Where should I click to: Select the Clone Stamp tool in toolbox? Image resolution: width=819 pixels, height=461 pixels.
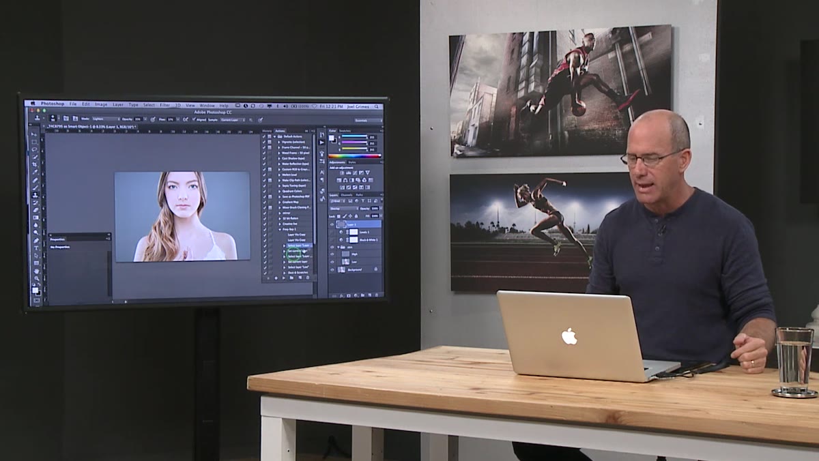[x=35, y=195]
